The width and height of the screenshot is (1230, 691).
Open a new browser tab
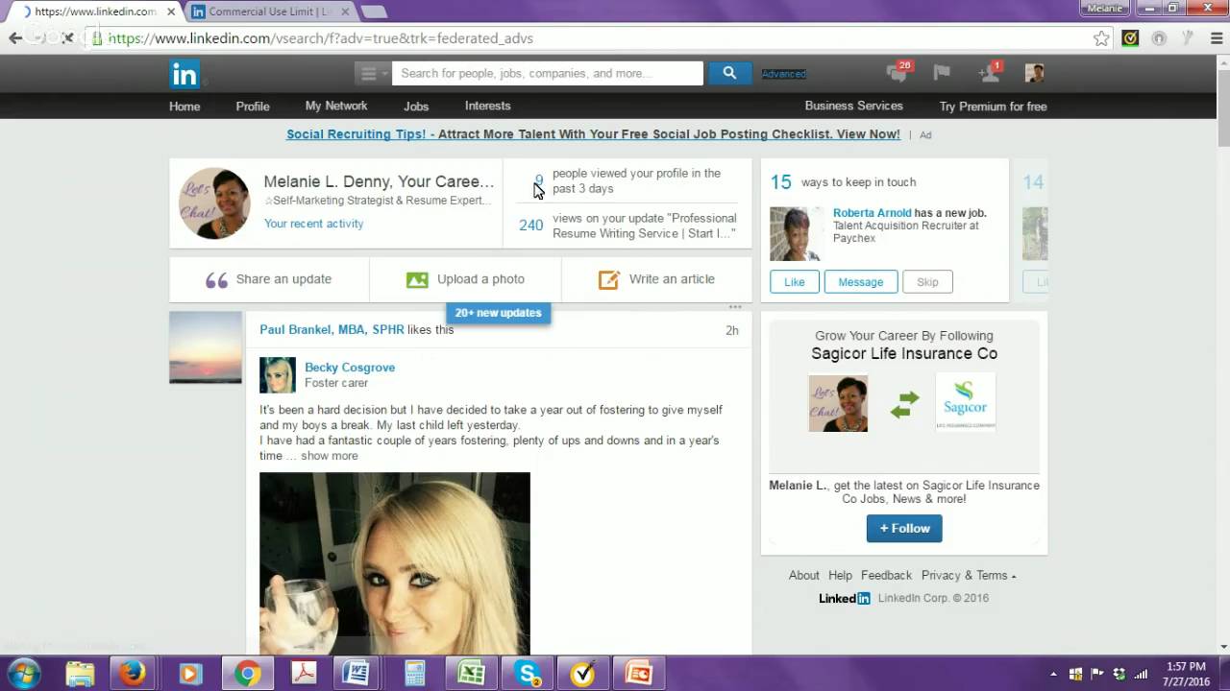(x=374, y=12)
